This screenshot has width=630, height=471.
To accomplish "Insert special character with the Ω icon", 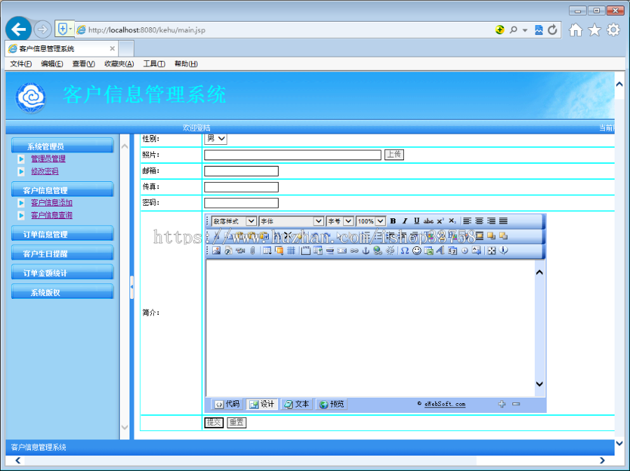I will pyautogui.click(x=404, y=251).
